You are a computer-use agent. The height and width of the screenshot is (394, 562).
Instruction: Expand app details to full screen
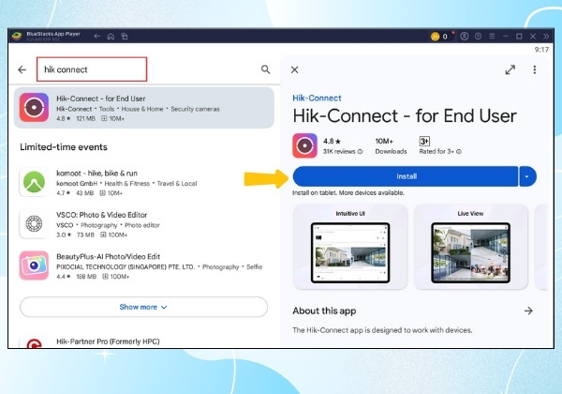[510, 69]
